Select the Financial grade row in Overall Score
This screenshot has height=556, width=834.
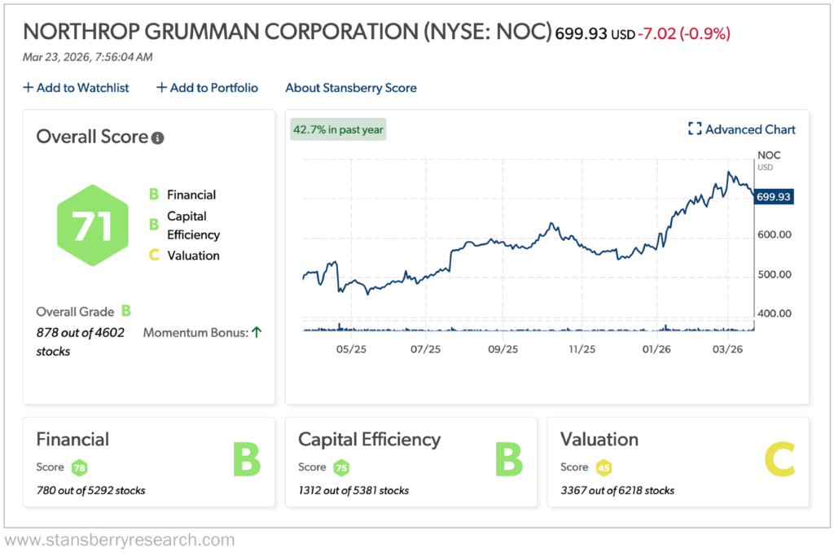tap(183, 195)
